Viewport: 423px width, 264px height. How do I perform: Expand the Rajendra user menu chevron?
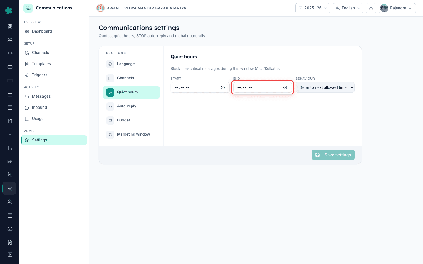point(410,8)
